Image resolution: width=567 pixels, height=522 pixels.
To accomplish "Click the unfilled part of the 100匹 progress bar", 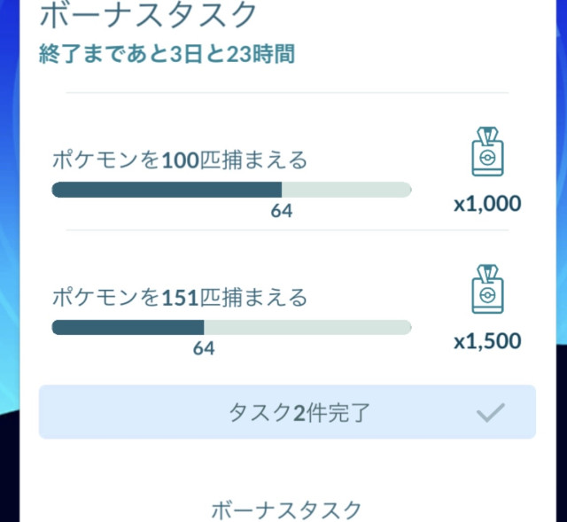I will 346,190.
